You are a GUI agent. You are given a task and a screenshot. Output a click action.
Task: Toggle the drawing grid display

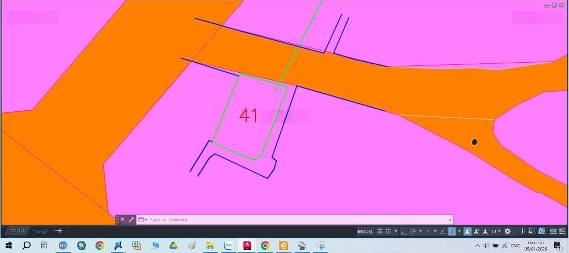(x=379, y=231)
